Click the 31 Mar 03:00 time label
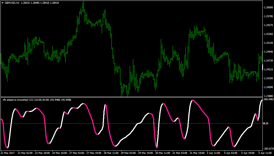 coord(180,153)
